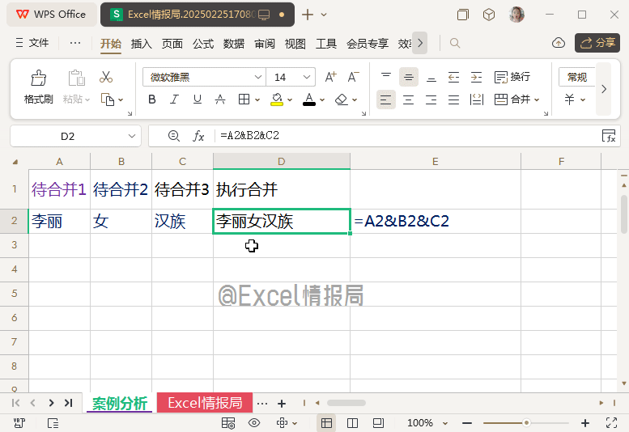629x432 pixels.
Task: Select cell A2 containing 李丽
Action: [59, 222]
